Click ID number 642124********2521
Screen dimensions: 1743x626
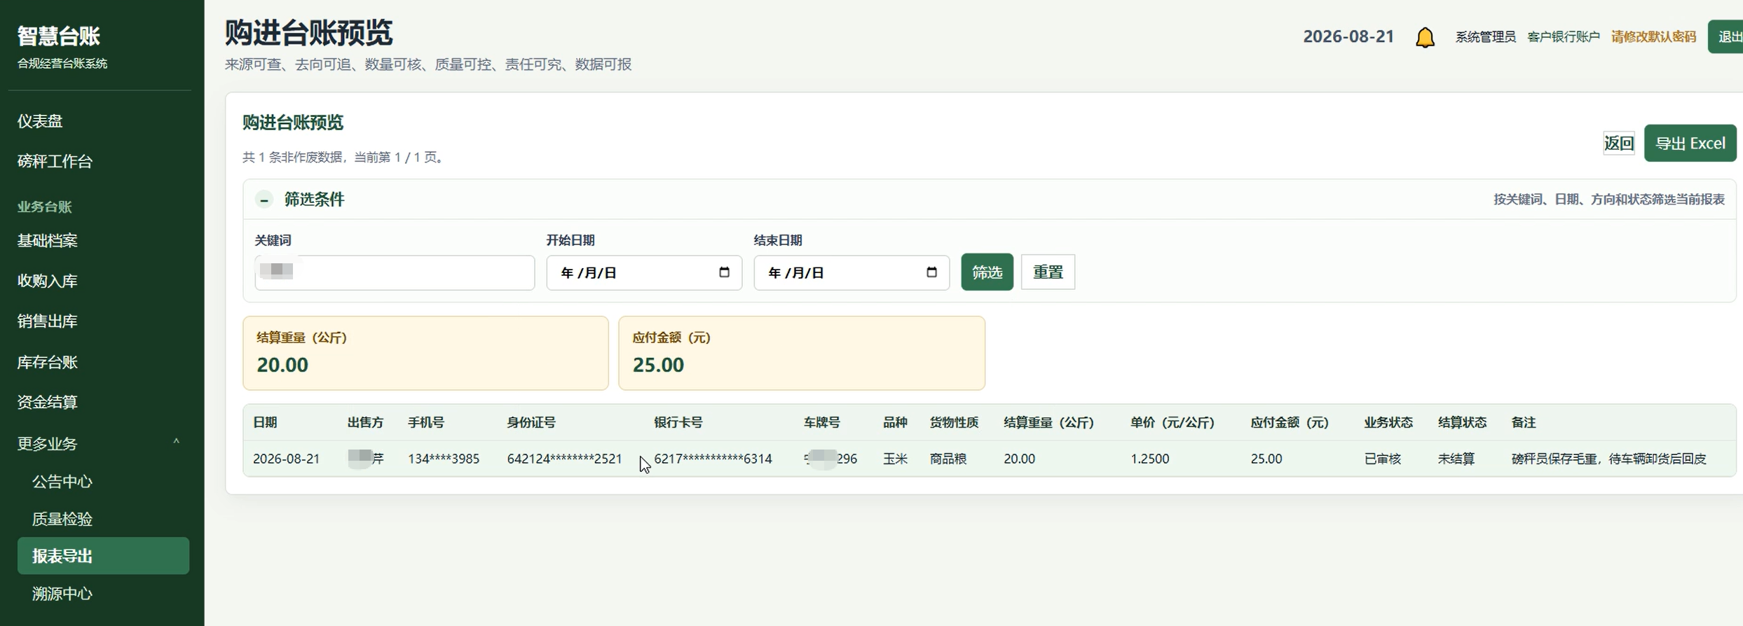[564, 459]
